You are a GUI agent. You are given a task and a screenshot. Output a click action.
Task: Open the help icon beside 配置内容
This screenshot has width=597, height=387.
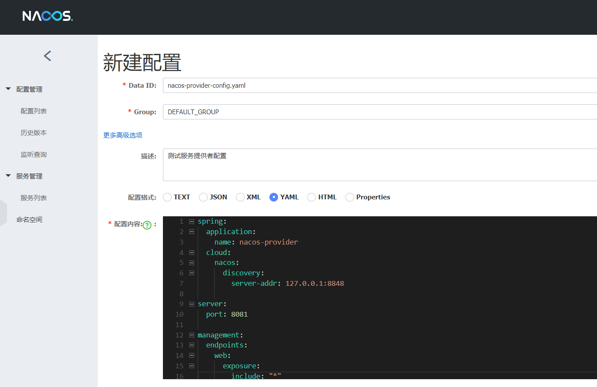(x=147, y=225)
